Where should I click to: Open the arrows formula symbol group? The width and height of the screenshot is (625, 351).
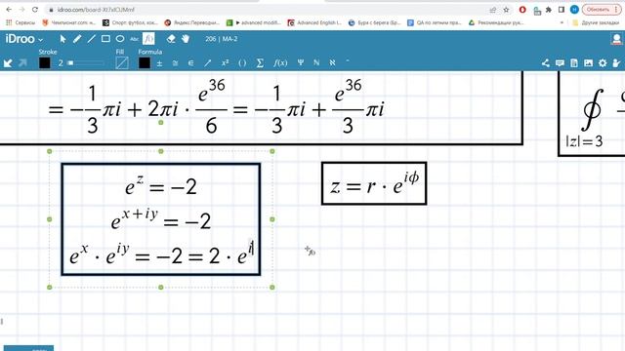(208, 62)
